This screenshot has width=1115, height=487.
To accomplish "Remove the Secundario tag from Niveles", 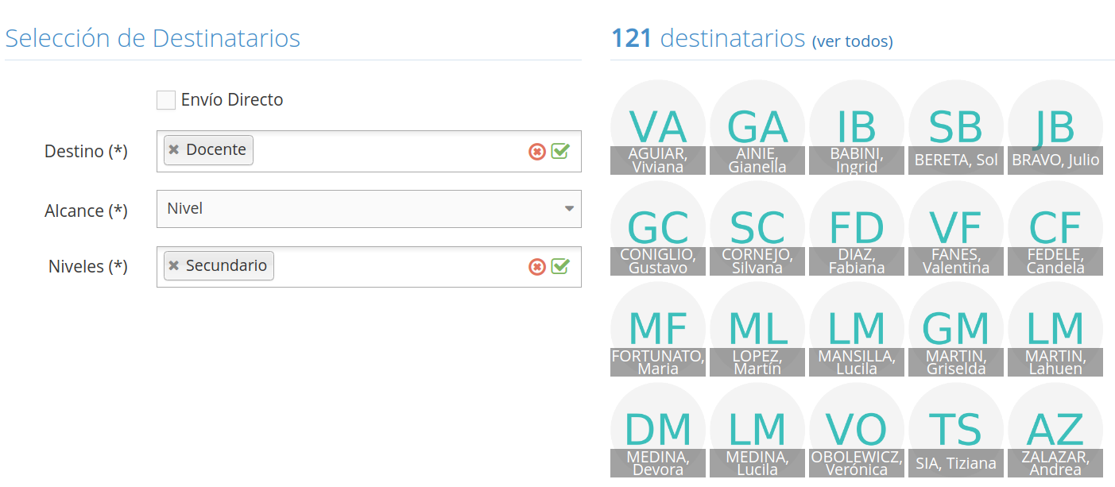I will pos(173,266).
